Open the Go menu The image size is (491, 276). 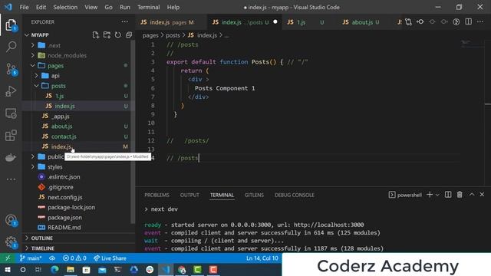[x=108, y=7]
